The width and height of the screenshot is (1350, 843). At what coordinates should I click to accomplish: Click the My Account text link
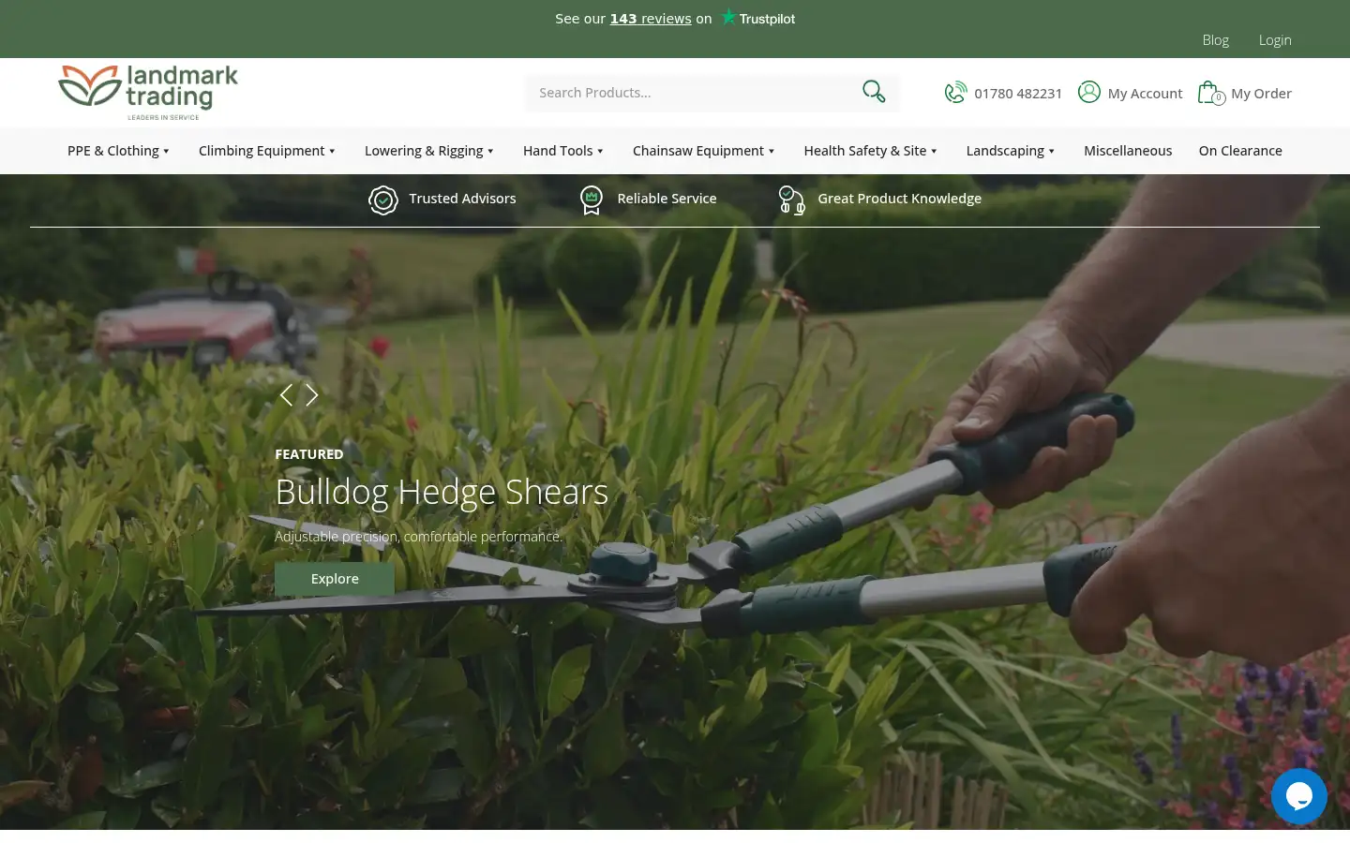coord(1145,94)
